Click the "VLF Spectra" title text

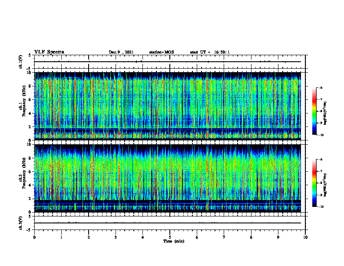click(49, 52)
